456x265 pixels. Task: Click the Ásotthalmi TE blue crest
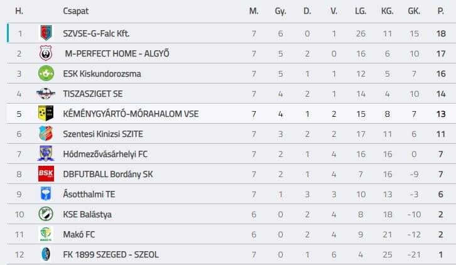point(46,194)
